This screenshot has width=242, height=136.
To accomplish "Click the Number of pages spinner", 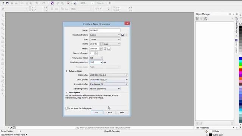I will pyautogui.click(x=96, y=53).
